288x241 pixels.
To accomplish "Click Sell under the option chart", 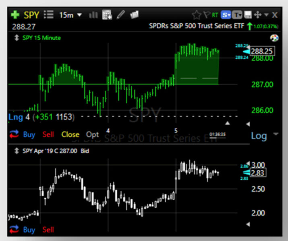I will point(48,229).
